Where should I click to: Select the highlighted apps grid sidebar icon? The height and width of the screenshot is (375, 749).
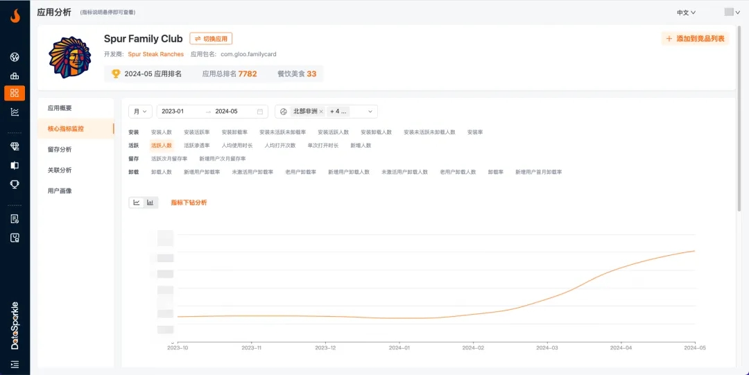15,93
